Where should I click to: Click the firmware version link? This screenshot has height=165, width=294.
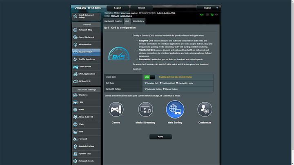point(166,13)
